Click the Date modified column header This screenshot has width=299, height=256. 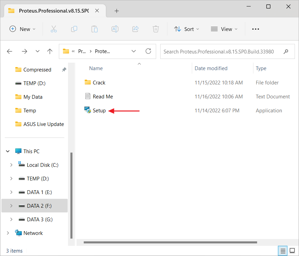click(211, 68)
